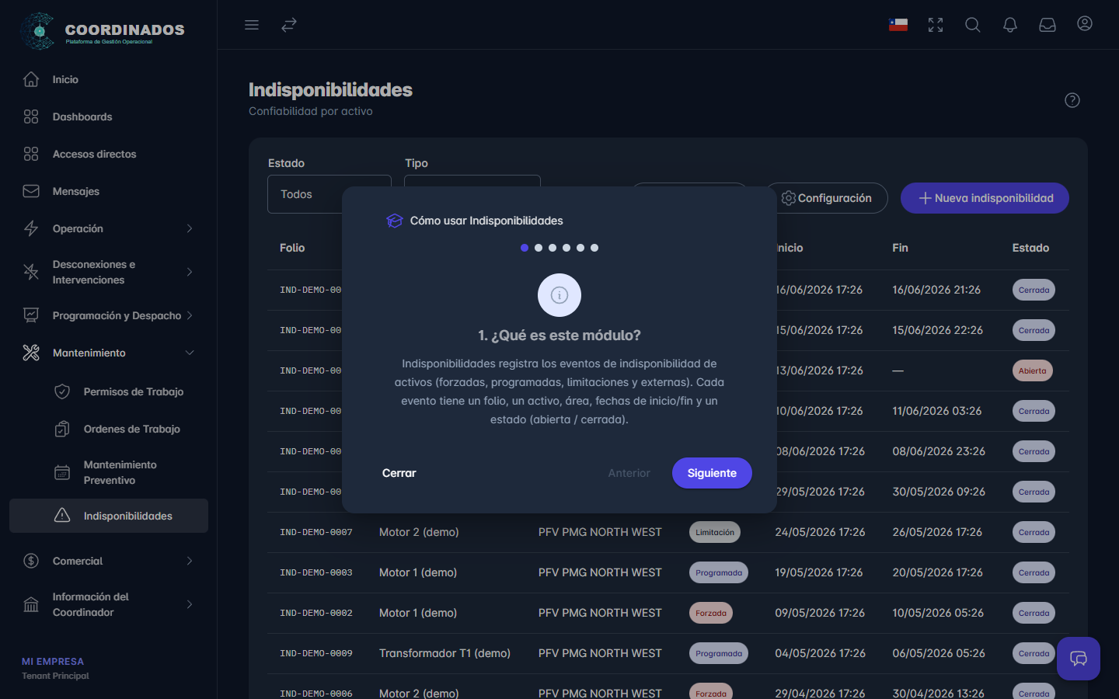Viewport: 1119px width, 699px height.
Task: Click the Programación y Despacho chart icon
Action: (31, 315)
